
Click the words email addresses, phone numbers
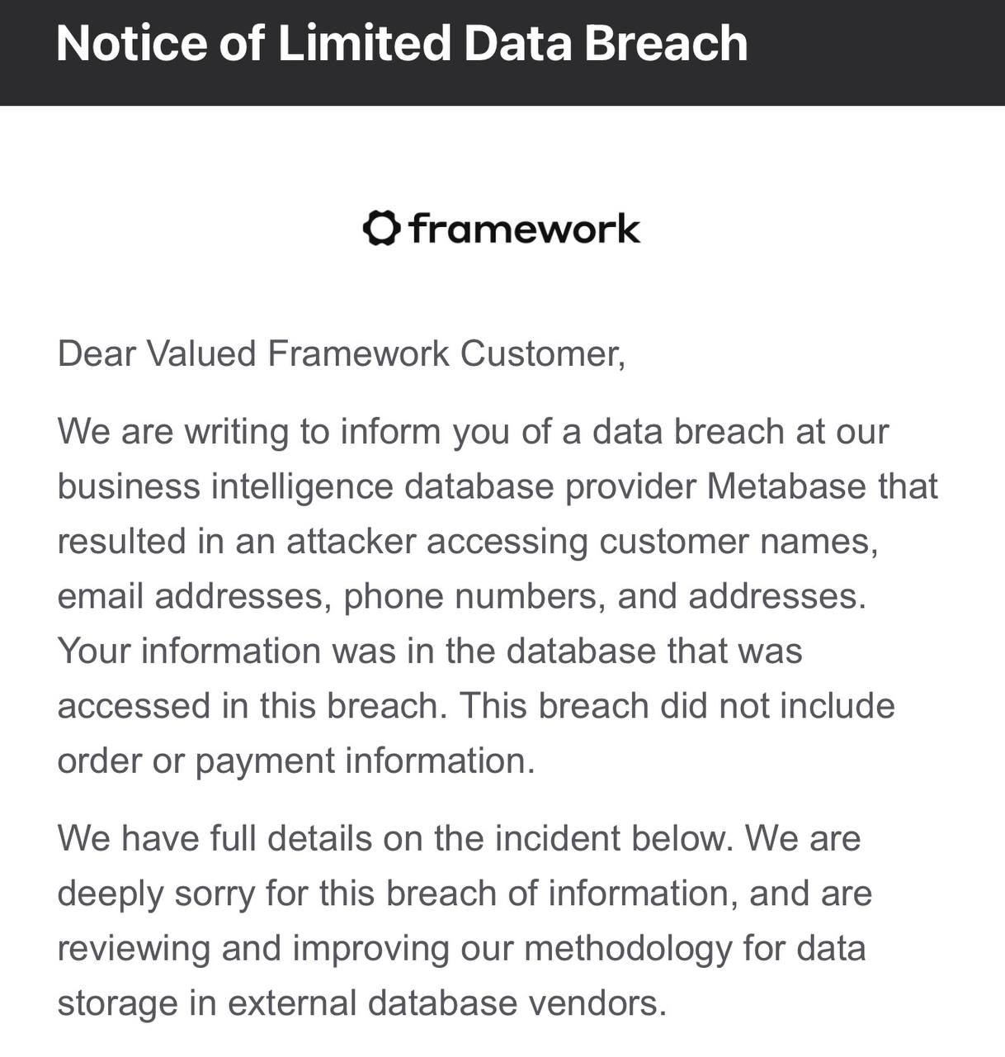(x=332, y=597)
